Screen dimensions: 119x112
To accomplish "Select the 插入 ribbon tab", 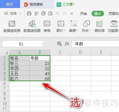I will click(98, 14).
